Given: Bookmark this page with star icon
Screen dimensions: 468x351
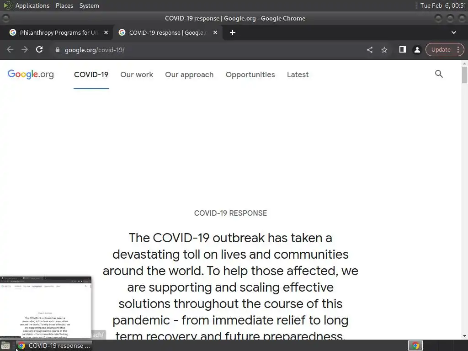Looking at the screenshot, I should pyautogui.click(x=384, y=50).
